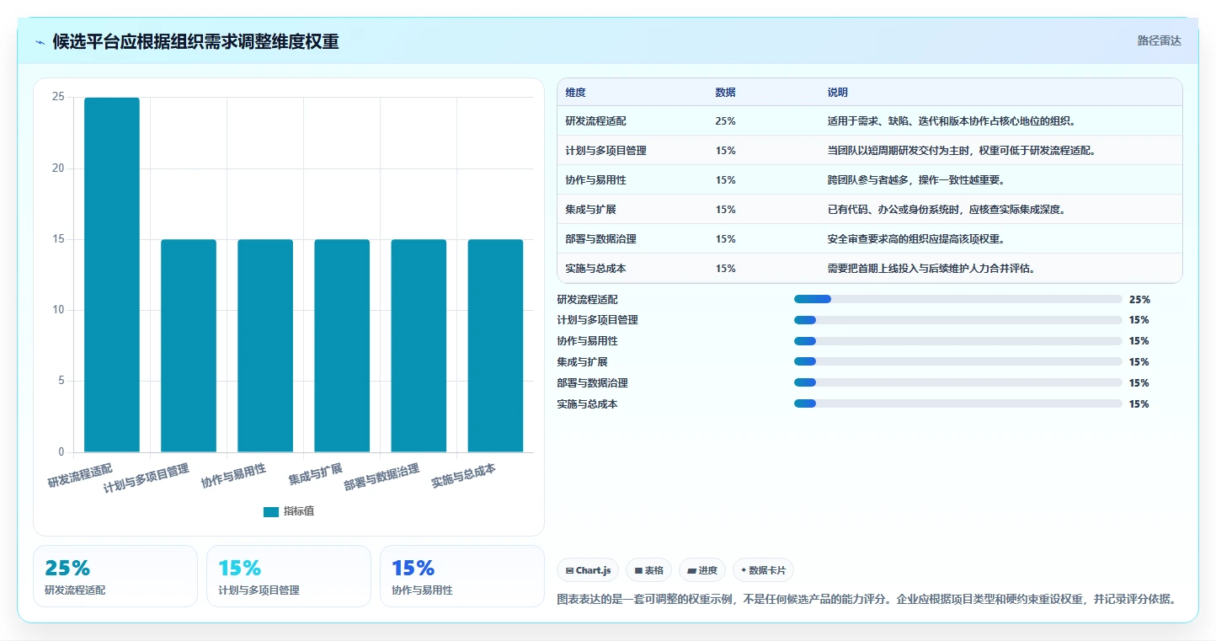Click the 协作与易用性 table row name
The image size is (1216, 641).
[596, 180]
